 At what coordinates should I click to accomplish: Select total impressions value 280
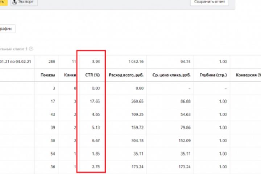pos(51,62)
